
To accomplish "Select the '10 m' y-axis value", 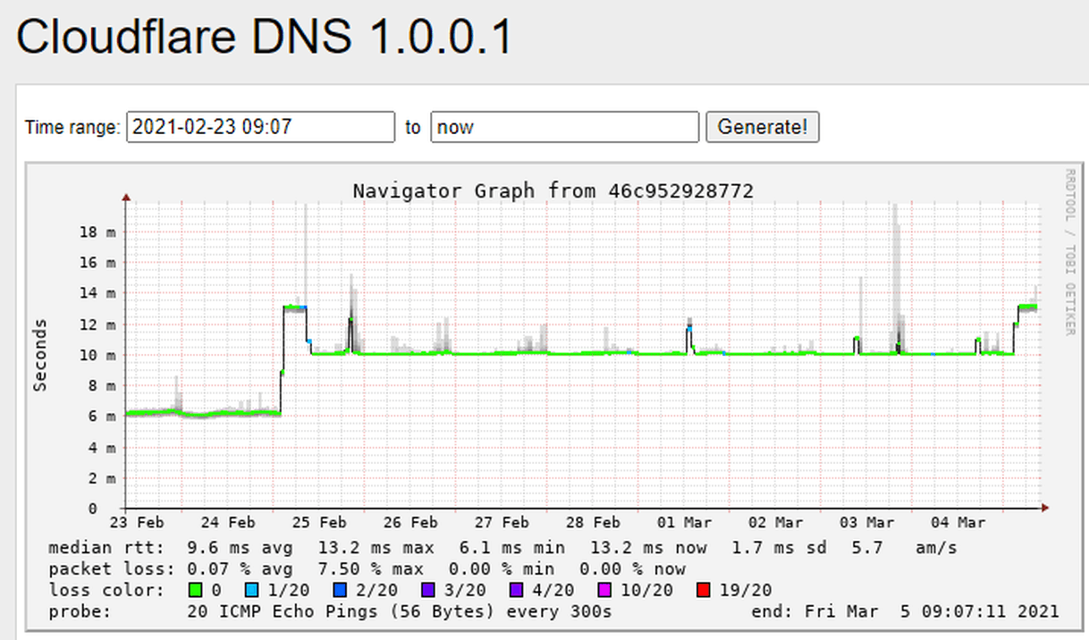I will (98, 355).
